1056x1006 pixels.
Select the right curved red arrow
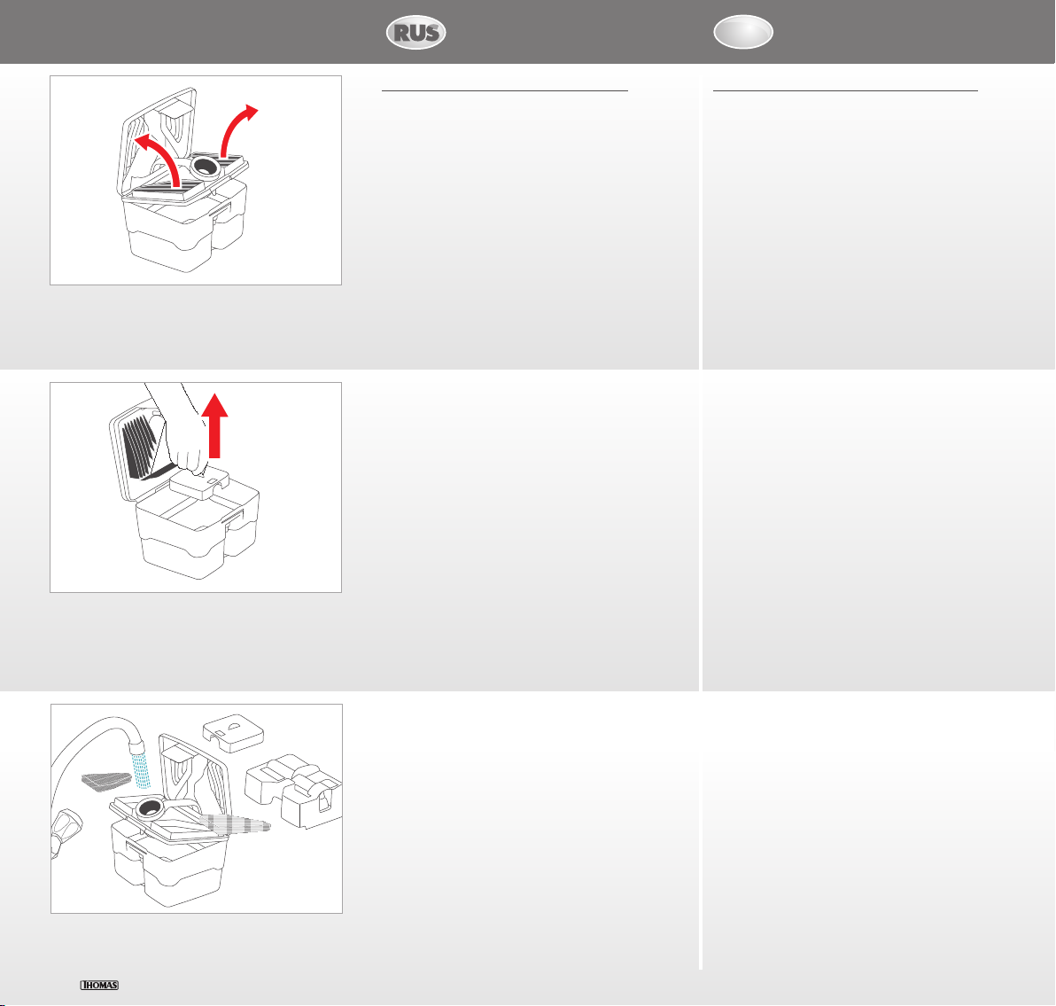238,130
